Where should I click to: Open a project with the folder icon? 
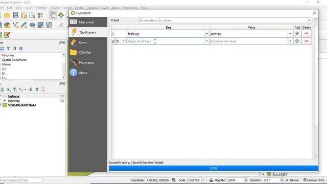click(x=7, y=15)
